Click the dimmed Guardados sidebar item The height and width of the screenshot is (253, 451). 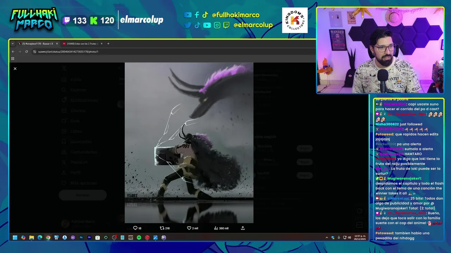click(x=77, y=142)
